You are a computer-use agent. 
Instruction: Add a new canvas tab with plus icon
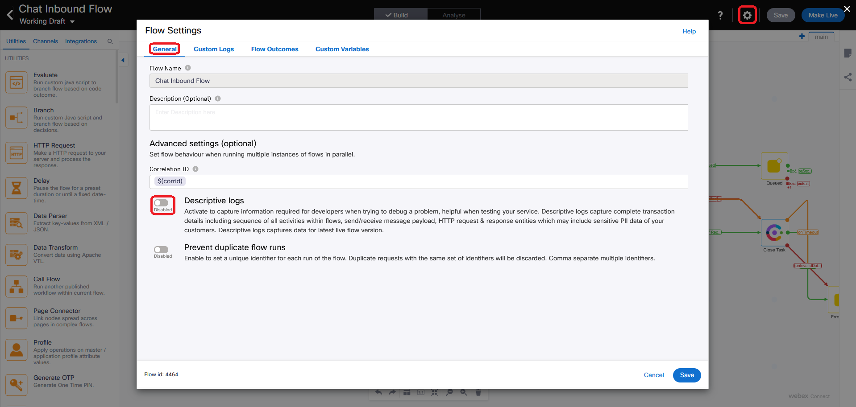pyautogui.click(x=802, y=36)
